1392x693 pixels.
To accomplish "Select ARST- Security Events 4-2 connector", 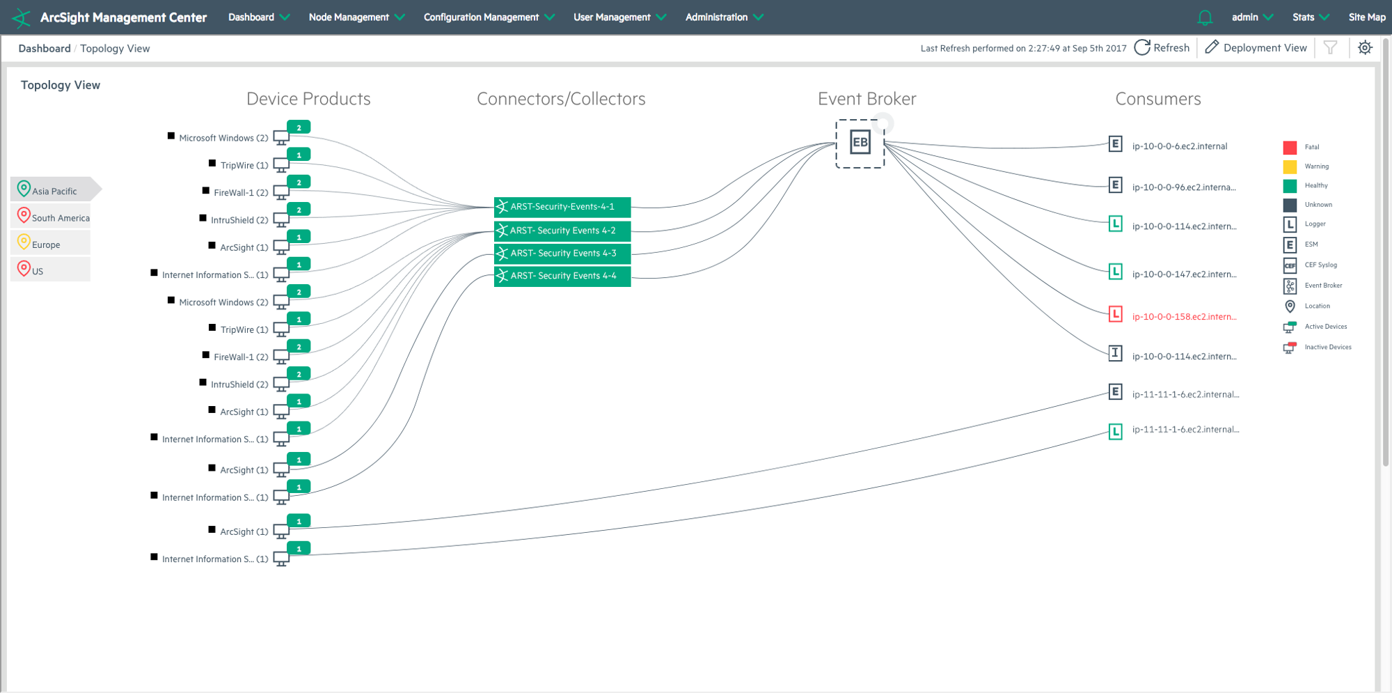I will click(562, 231).
